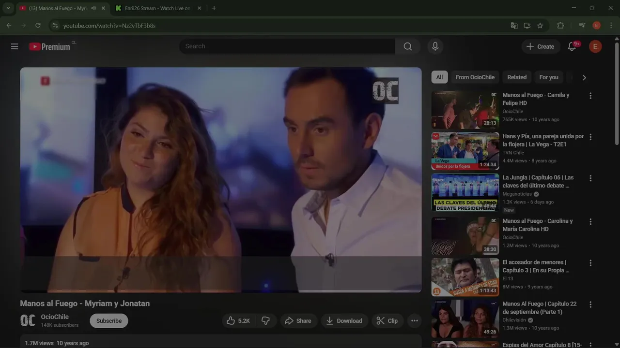620x348 pixels.
Task: Dislike the video with thumbs down
Action: click(x=265, y=320)
